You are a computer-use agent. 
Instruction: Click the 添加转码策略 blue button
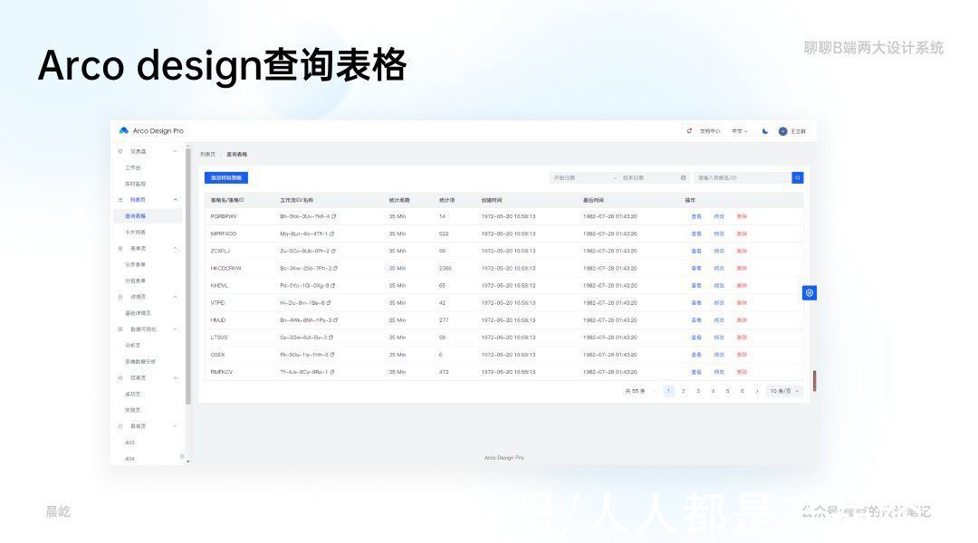point(228,177)
